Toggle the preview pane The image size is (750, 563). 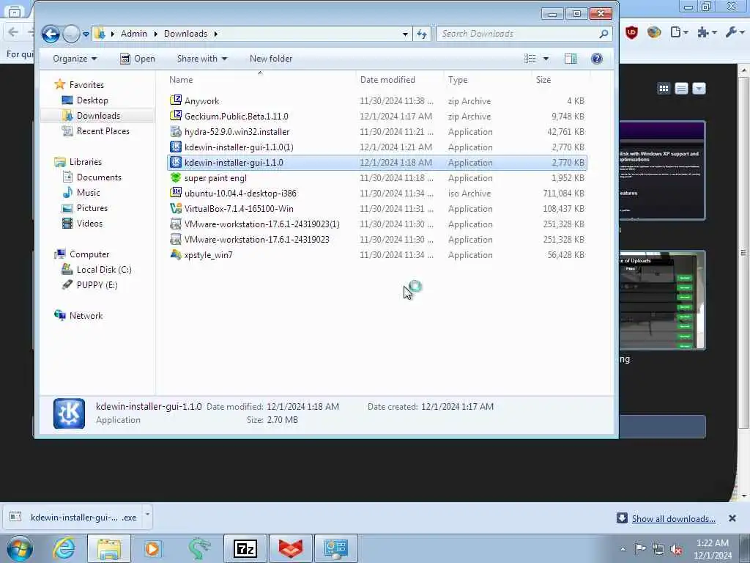[570, 59]
